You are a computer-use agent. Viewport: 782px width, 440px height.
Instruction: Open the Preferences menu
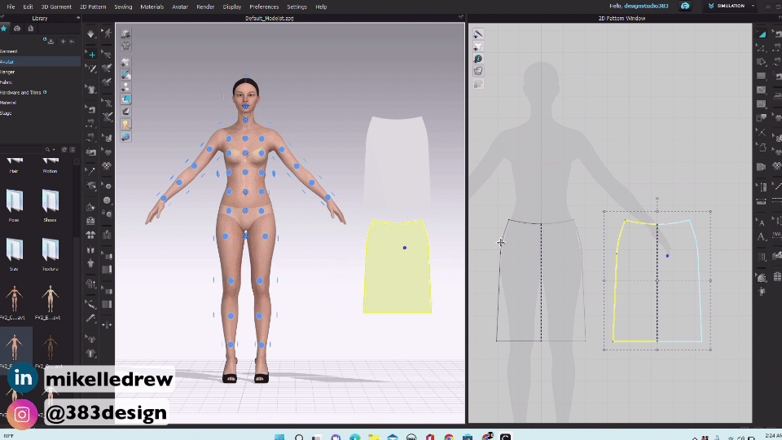264,7
